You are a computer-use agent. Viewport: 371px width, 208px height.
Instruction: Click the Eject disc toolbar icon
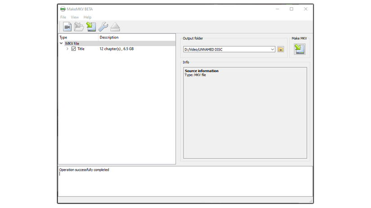115,26
